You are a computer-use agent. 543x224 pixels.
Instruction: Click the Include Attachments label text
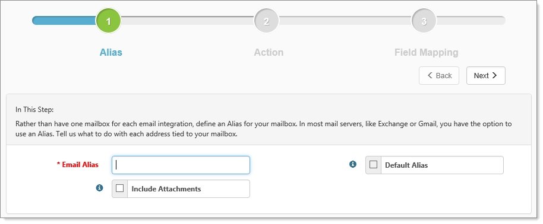[166, 188]
